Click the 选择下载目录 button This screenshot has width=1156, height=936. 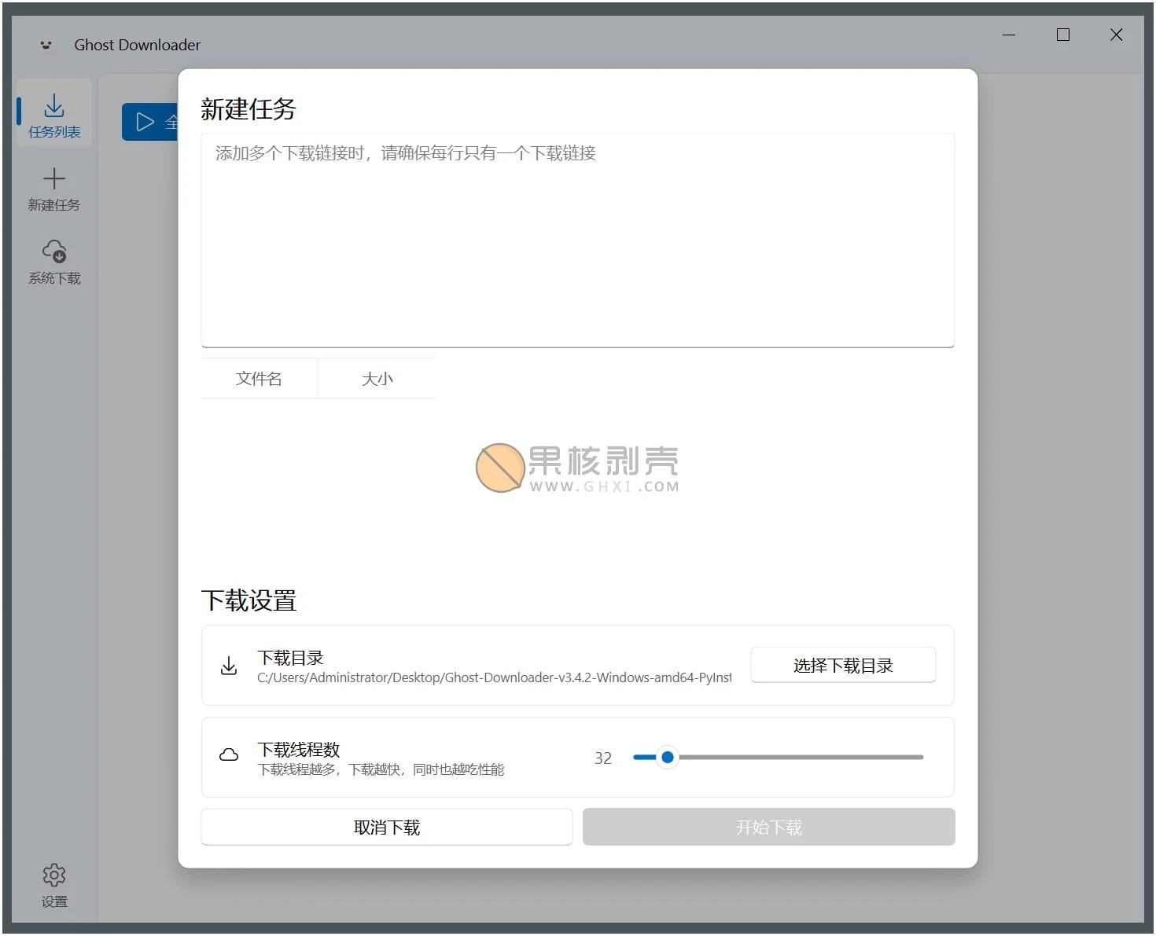pyautogui.click(x=842, y=665)
